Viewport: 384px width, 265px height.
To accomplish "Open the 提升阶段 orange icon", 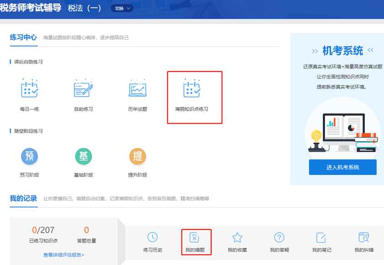I will [137, 157].
